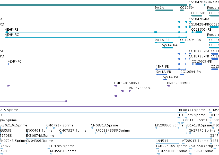Click the EN07243.5prime EST label
This screenshot has height=155, width=219.
point(13,141)
